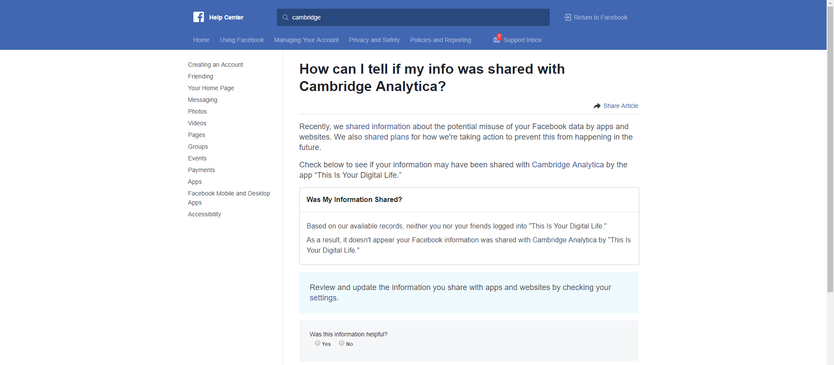Open Payments sidebar topic
Screen dimensions: 834x365
click(x=201, y=170)
